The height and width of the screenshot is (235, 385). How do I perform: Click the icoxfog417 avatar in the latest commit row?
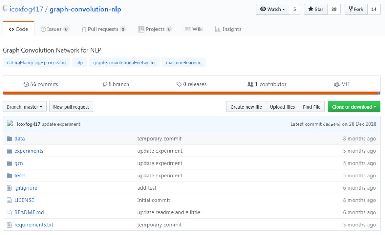[10, 124]
